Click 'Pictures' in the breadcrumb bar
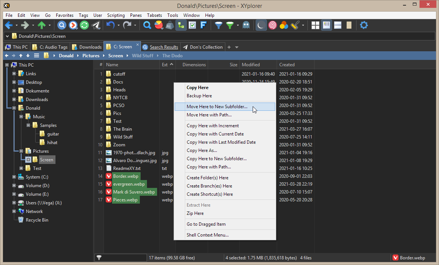 [91, 56]
